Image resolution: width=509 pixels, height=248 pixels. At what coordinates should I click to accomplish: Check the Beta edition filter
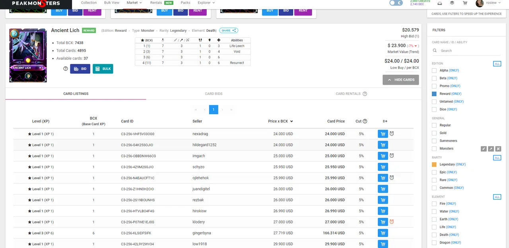pos(434,78)
